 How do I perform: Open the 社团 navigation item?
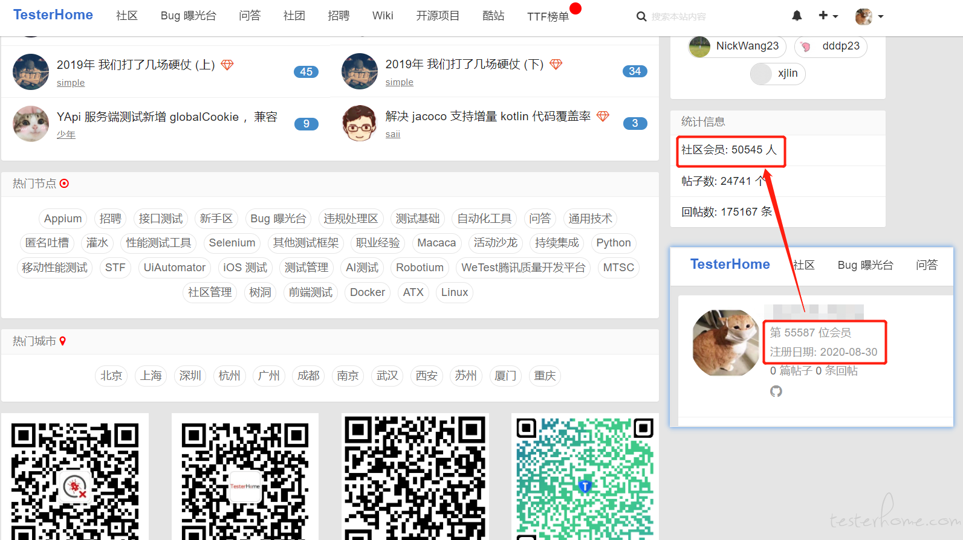(x=294, y=16)
